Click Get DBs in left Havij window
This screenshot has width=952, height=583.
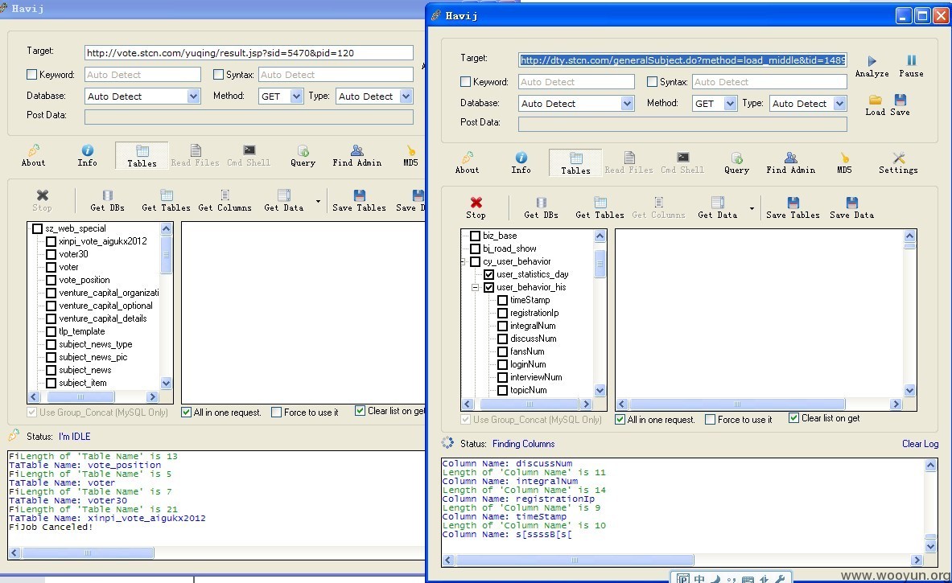[108, 200]
